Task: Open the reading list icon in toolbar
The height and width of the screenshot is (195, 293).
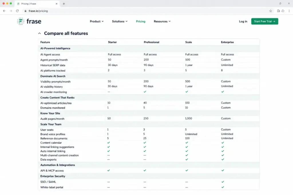Action: tap(278, 11)
